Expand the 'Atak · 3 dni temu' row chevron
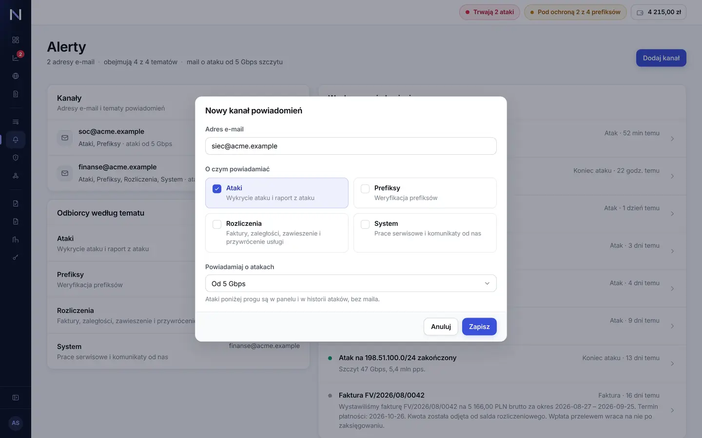This screenshot has width=702, height=438. click(x=672, y=251)
